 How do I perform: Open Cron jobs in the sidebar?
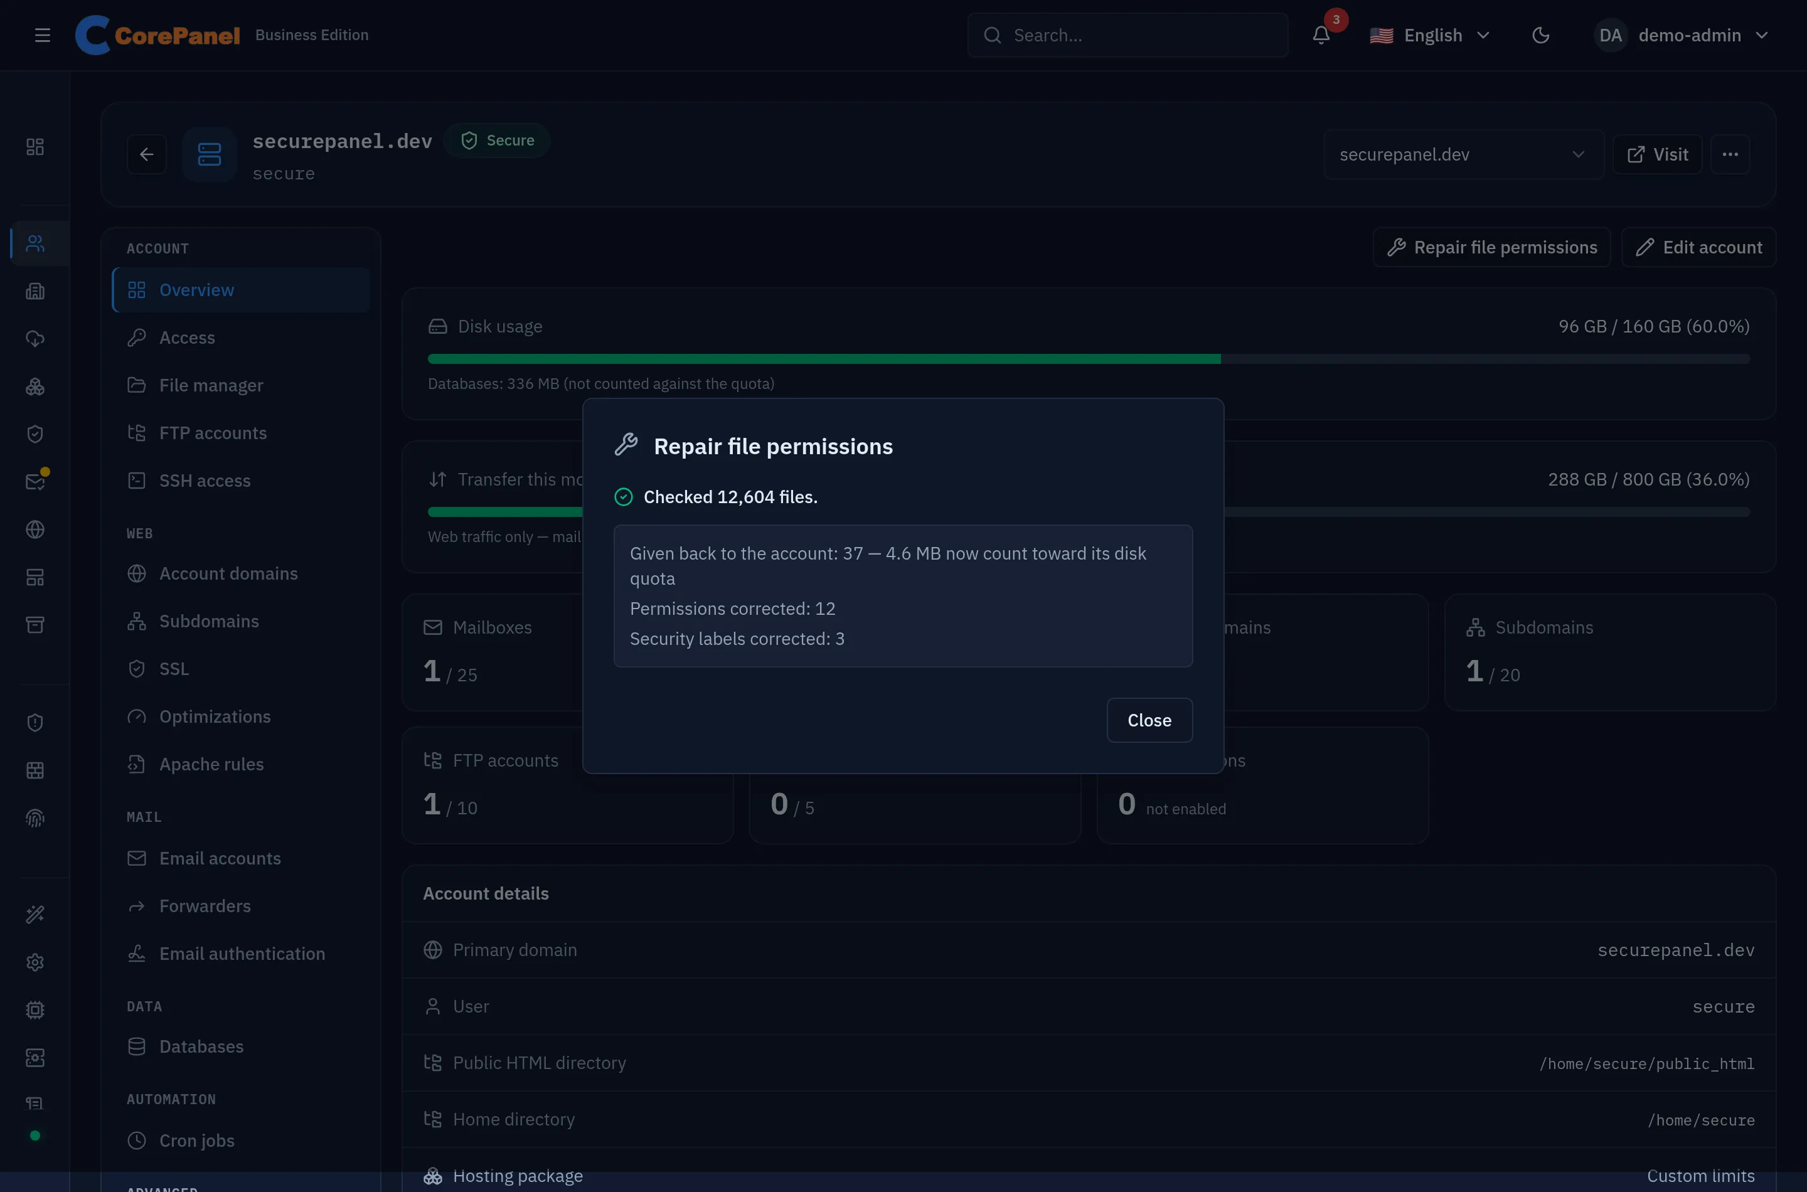(241, 1141)
